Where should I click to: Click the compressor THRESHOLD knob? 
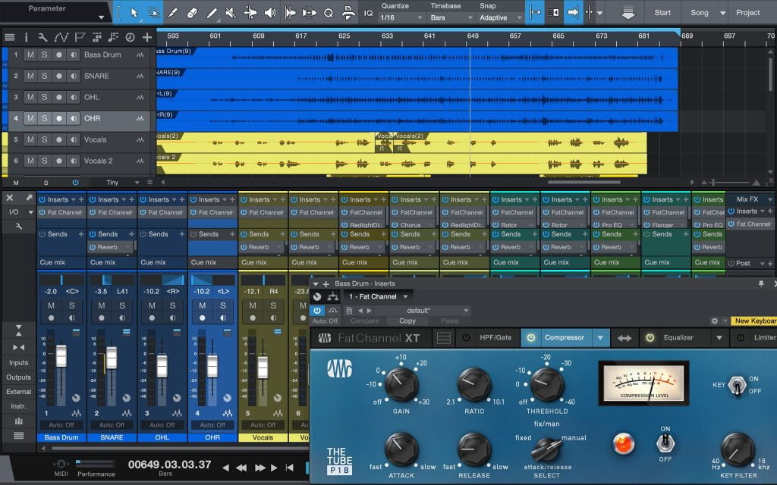[547, 384]
